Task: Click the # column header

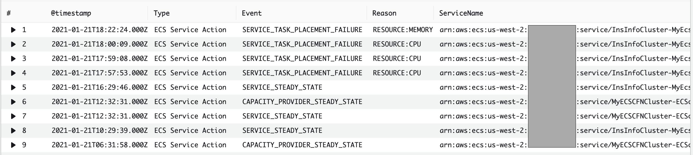Action: (x=9, y=13)
